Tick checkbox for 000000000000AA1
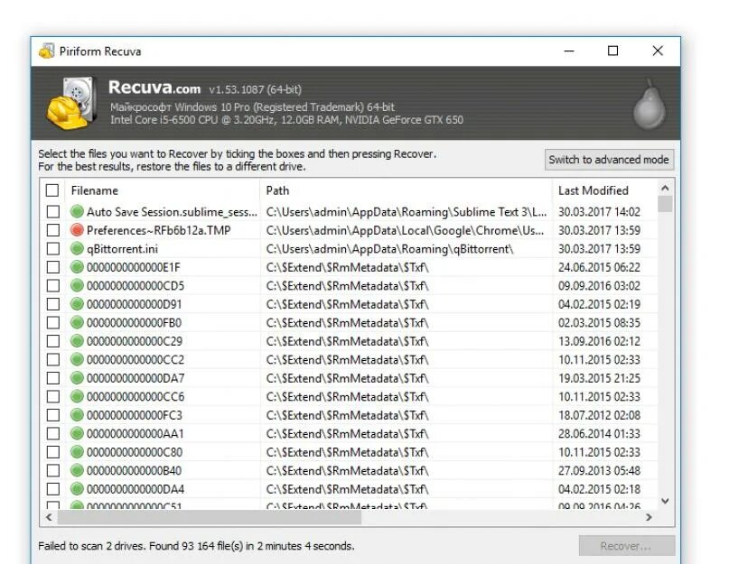Viewport: 729px width, 564px height. [53, 433]
